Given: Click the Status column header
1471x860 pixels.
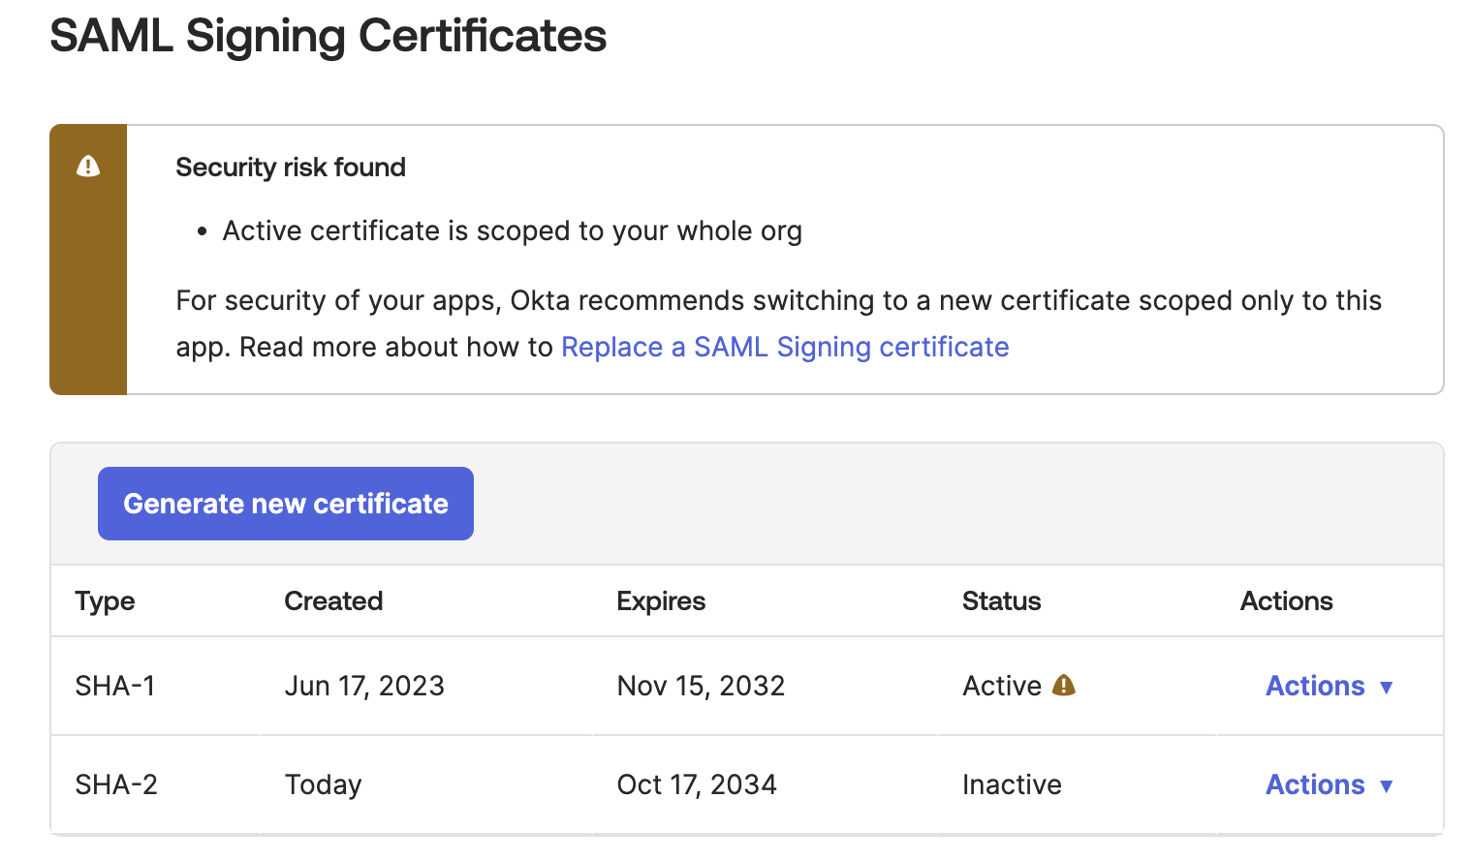Looking at the screenshot, I should coord(1001,600).
